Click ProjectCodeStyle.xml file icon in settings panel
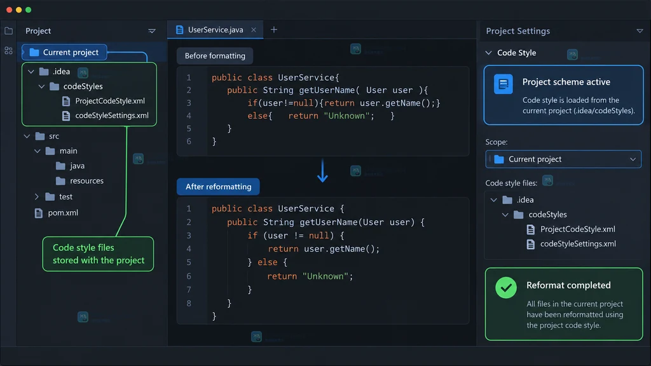 coord(531,229)
